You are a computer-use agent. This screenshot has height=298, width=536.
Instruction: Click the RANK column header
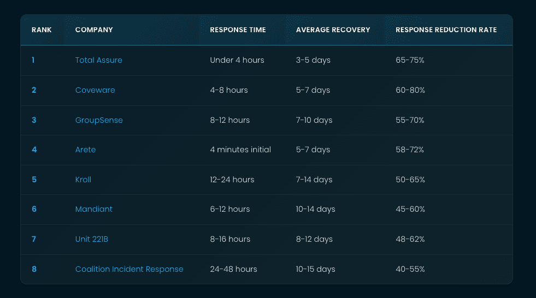(42, 29)
